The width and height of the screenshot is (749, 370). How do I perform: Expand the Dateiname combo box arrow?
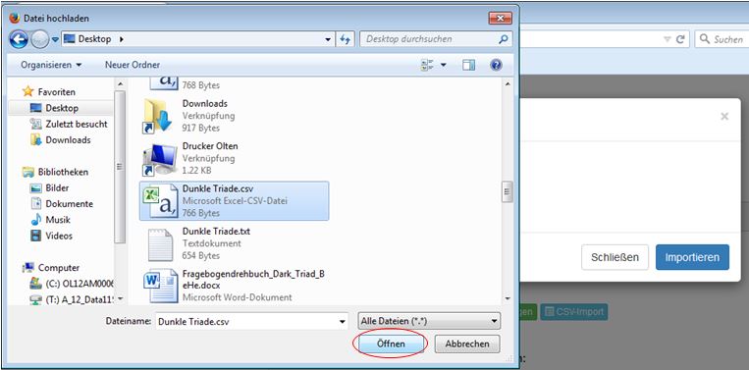342,322
